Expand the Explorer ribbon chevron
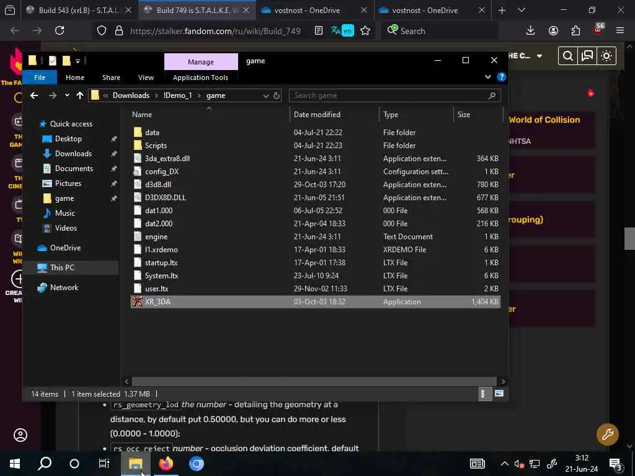Screen dimensions: 635x476 click(x=487, y=77)
